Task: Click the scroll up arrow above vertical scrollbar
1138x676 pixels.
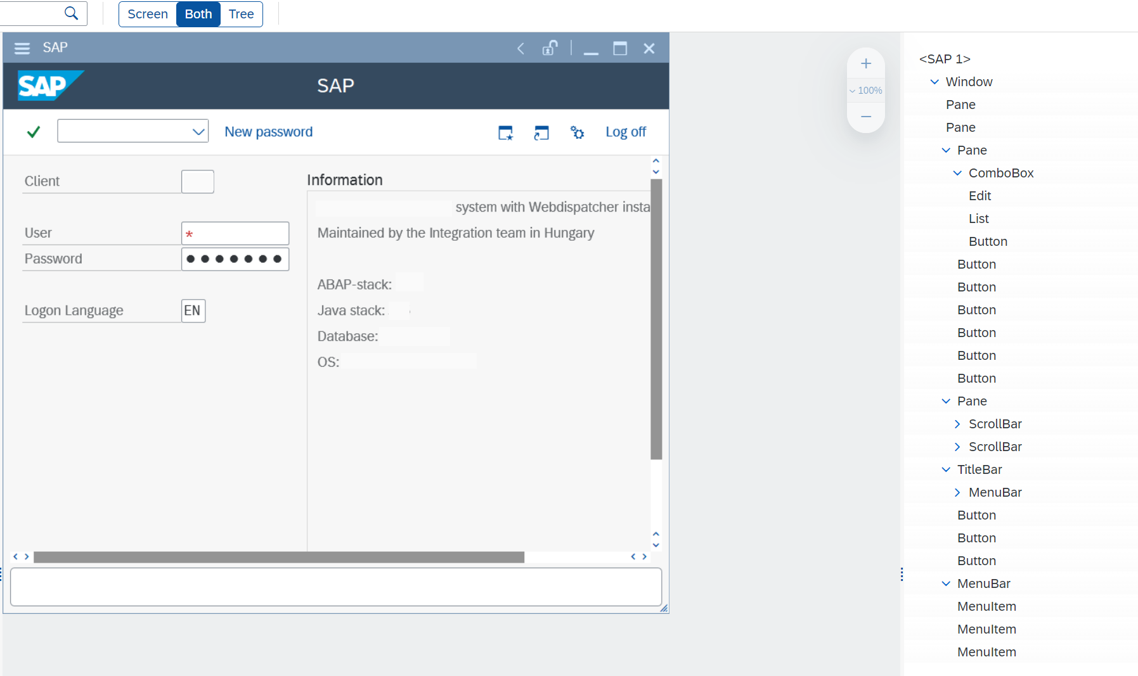Action: pyautogui.click(x=656, y=161)
